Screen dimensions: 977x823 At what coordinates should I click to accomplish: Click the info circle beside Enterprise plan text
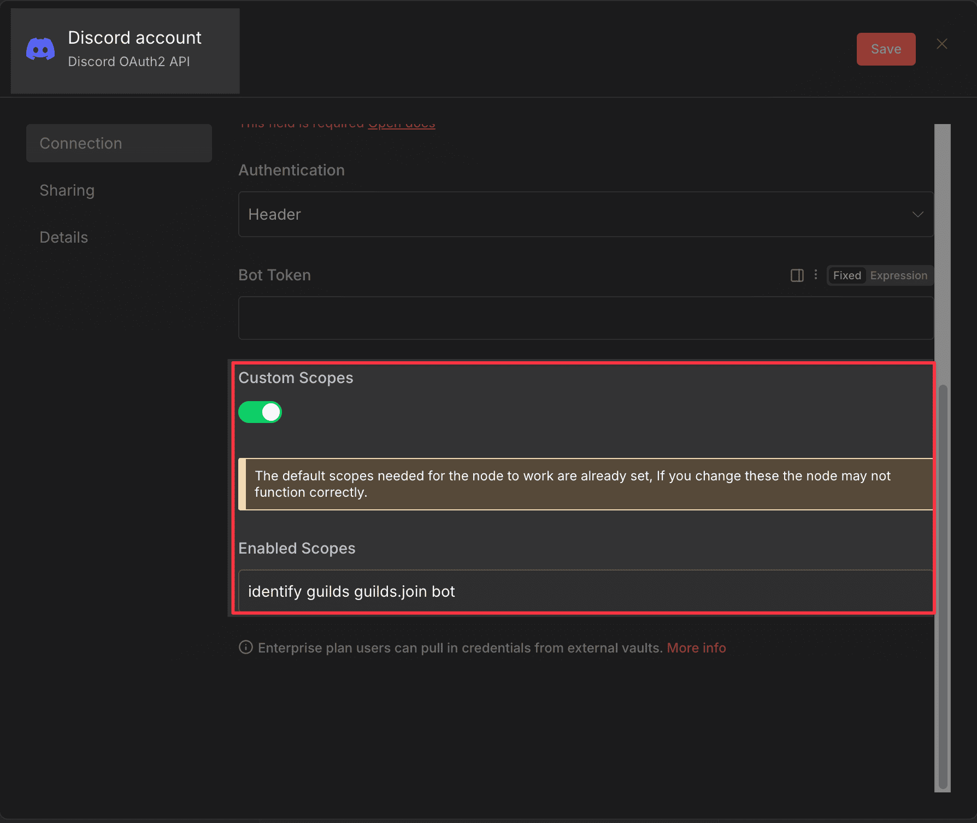(245, 647)
